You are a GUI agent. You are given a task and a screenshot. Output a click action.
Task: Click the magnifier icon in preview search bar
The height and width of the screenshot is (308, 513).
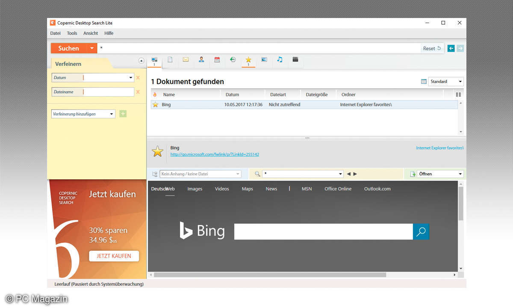coord(257,174)
